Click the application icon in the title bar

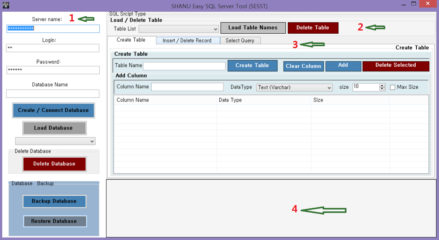tap(6, 5)
